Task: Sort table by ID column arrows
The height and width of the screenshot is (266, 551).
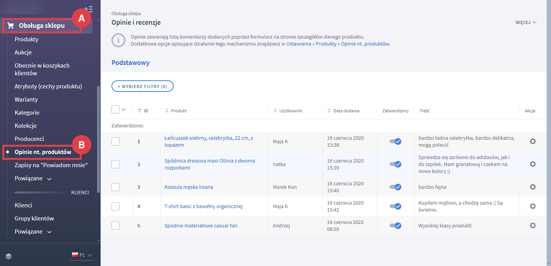Action: (x=140, y=111)
